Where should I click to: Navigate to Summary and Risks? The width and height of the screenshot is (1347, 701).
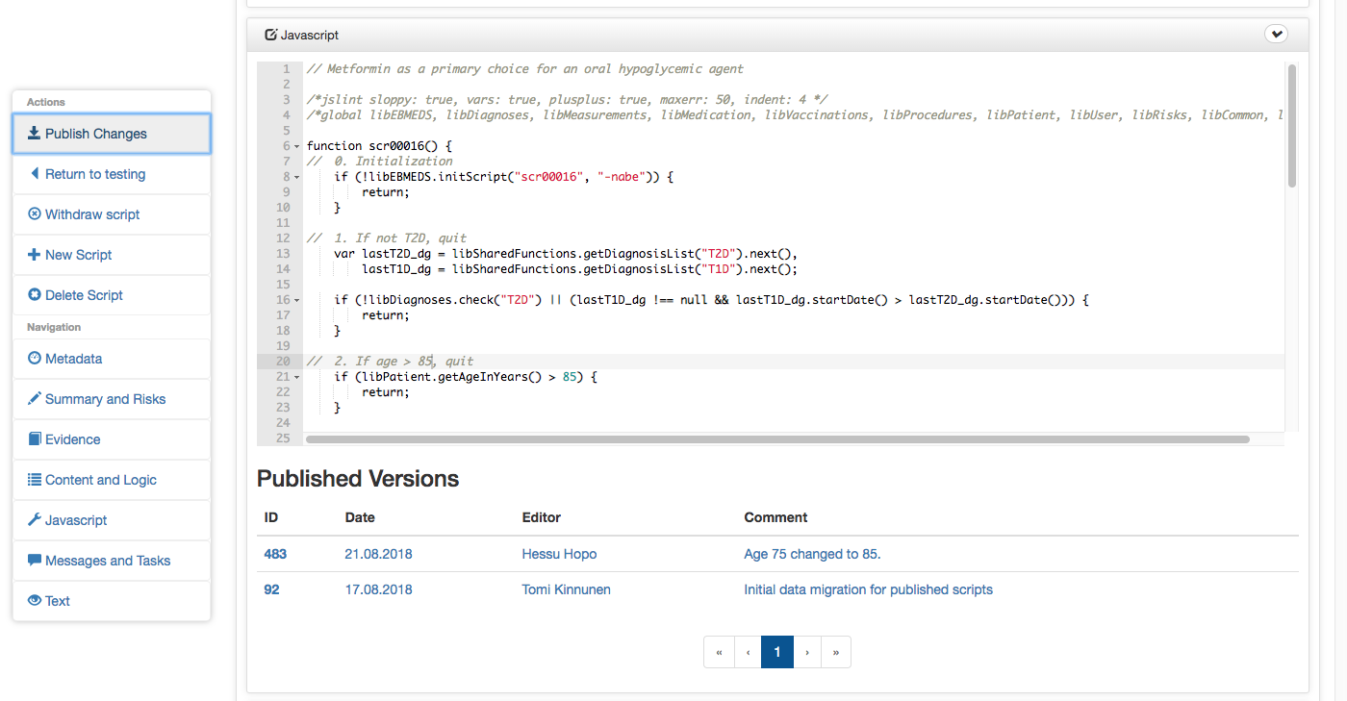click(x=112, y=399)
